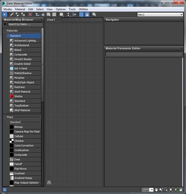The width and height of the screenshot is (186, 194).
Task: Click the name field in Material Parameter Editor
Action: point(144,54)
